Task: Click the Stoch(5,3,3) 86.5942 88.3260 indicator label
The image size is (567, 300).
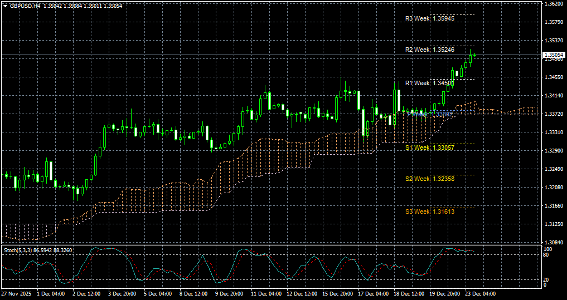Action: coord(38,250)
